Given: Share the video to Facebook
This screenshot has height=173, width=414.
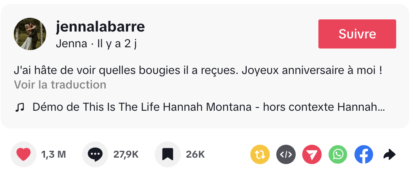Looking at the screenshot, I should point(364,154).
